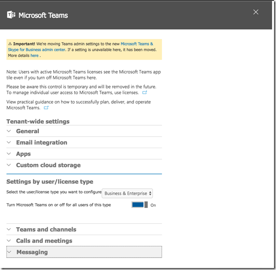Expand the Custom cloud storage section
276x270 pixels.
(84, 165)
